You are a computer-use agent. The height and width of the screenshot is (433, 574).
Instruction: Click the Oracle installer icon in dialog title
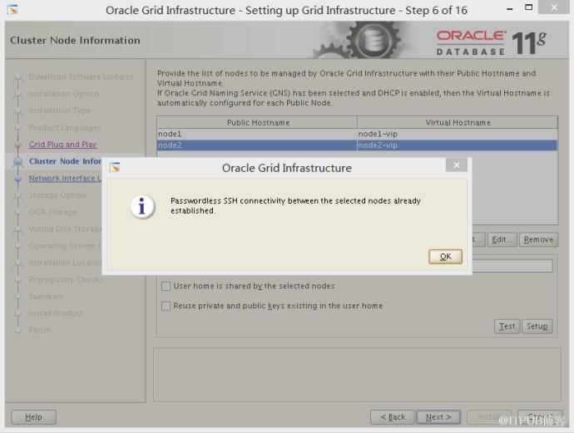pyautogui.click(x=115, y=168)
